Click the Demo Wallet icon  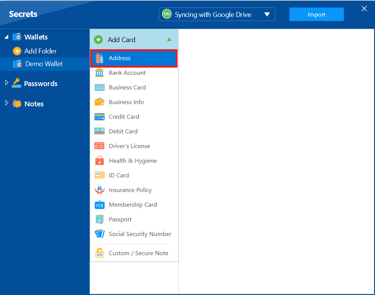tap(17, 64)
